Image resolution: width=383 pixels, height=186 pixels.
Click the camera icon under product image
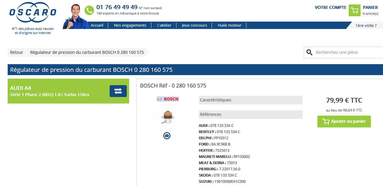167,136
